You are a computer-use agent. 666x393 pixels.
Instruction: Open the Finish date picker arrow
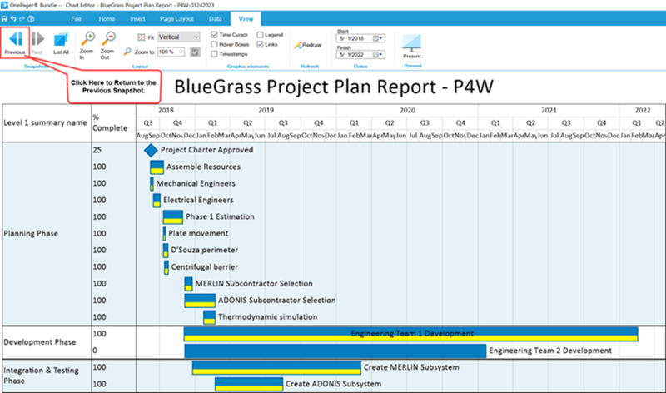coord(380,54)
